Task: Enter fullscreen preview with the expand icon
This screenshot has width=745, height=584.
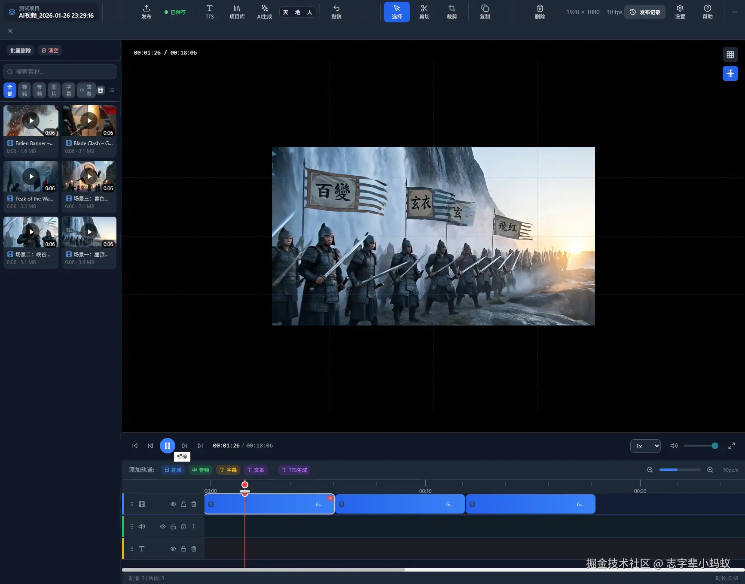Action: click(x=731, y=446)
